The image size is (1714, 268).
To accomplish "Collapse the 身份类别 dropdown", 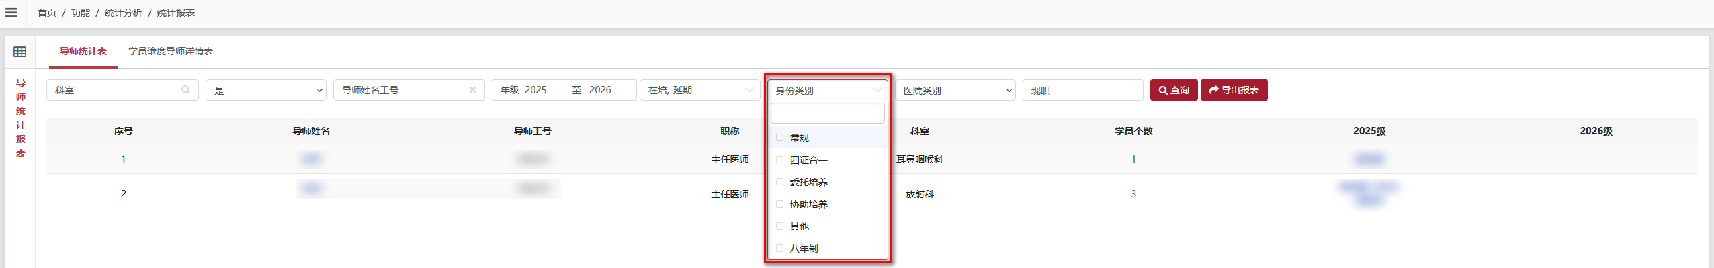I will click(x=828, y=90).
